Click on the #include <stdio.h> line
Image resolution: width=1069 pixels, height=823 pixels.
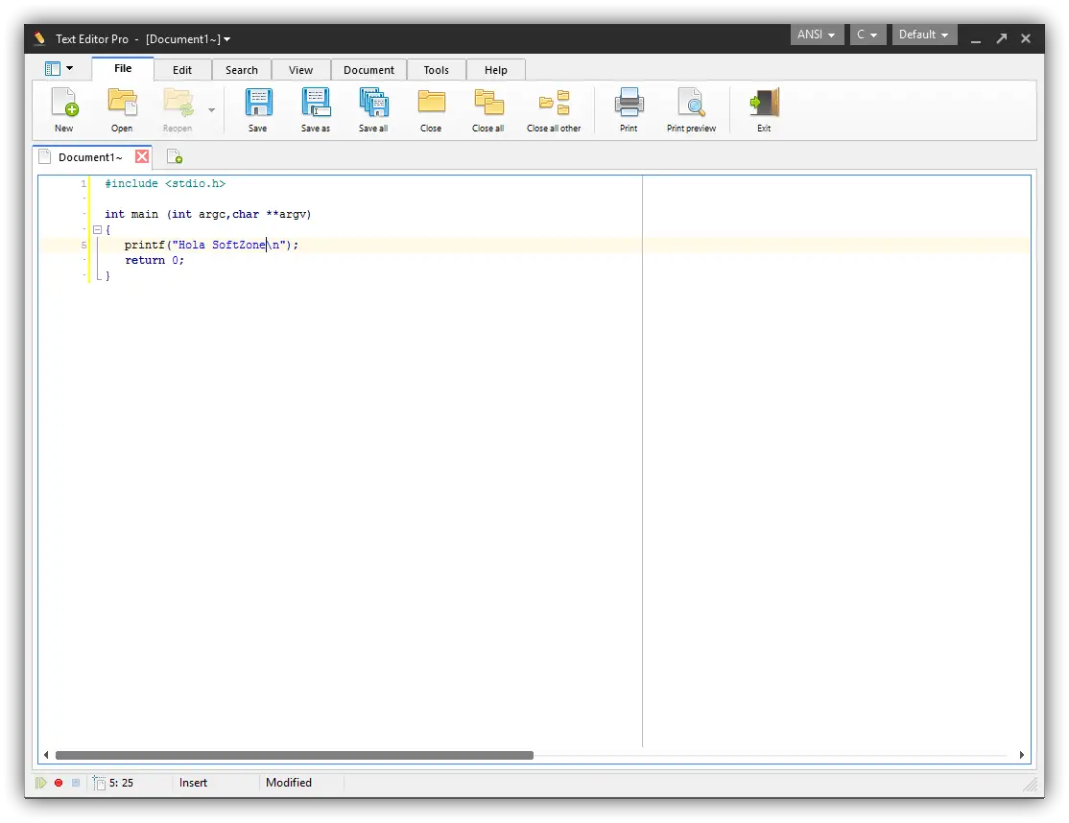coord(165,184)
